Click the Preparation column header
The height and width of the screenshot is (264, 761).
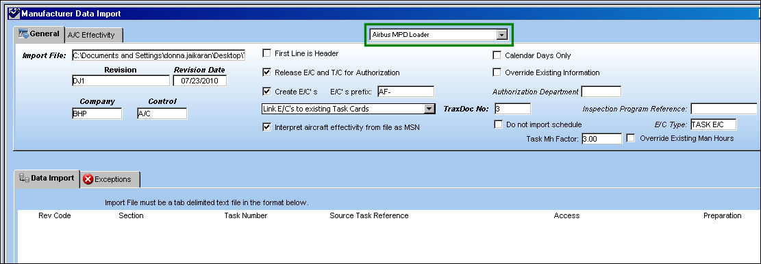(x=722, y=215)
